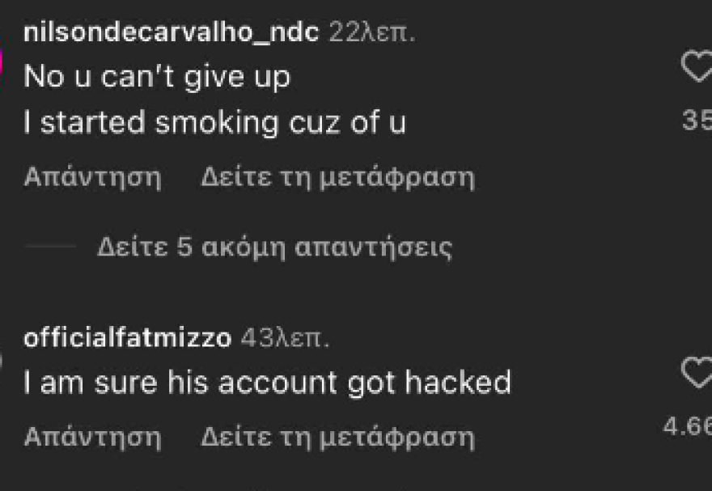
Task: Select the text "I started smoking cuz of u"
Action: pos(214,122)
